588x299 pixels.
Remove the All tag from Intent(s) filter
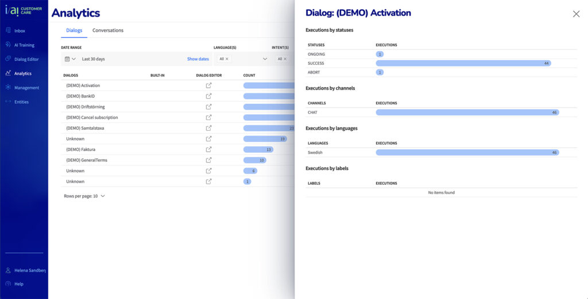click(285, 59)
